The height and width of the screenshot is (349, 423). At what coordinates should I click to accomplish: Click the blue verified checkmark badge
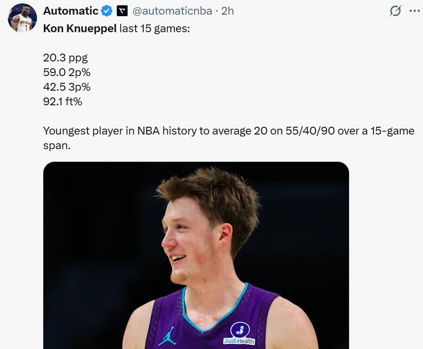[107, 11]
